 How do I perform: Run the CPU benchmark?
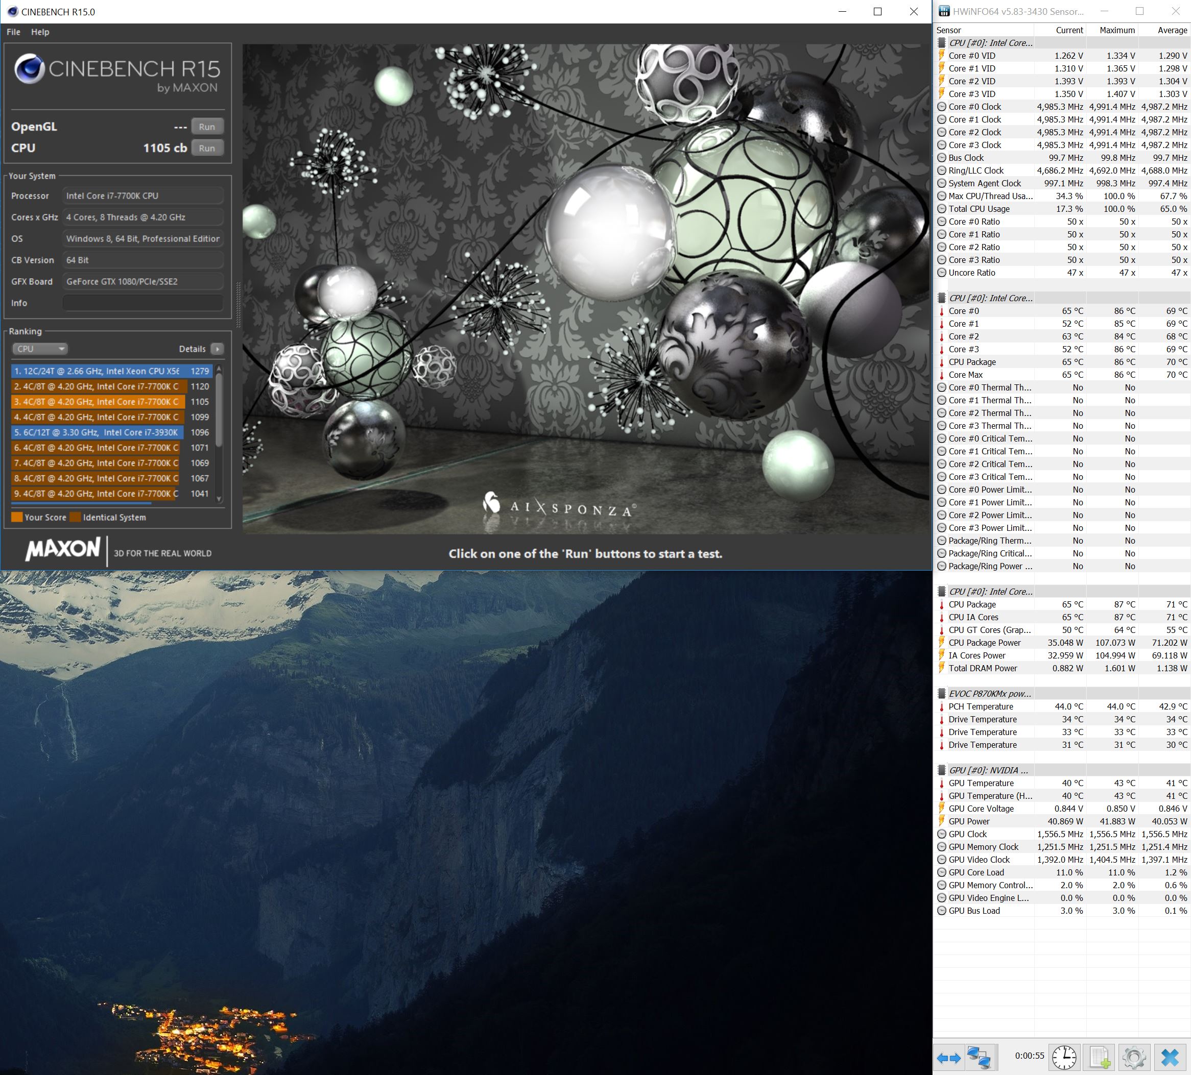tap(207, 148)
